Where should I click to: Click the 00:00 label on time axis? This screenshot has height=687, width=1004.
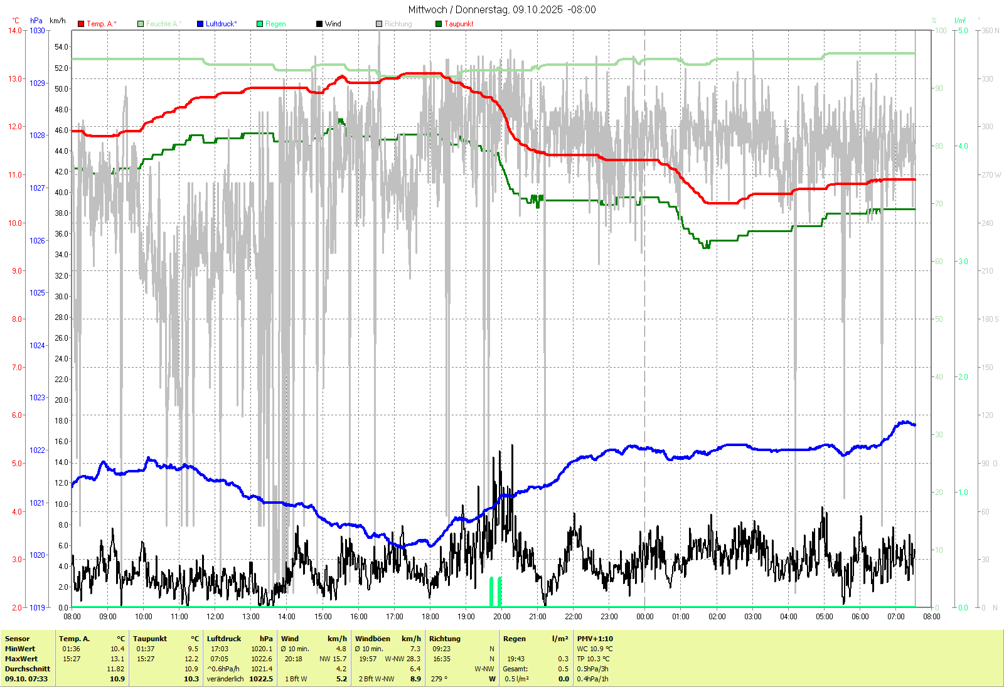645,617
